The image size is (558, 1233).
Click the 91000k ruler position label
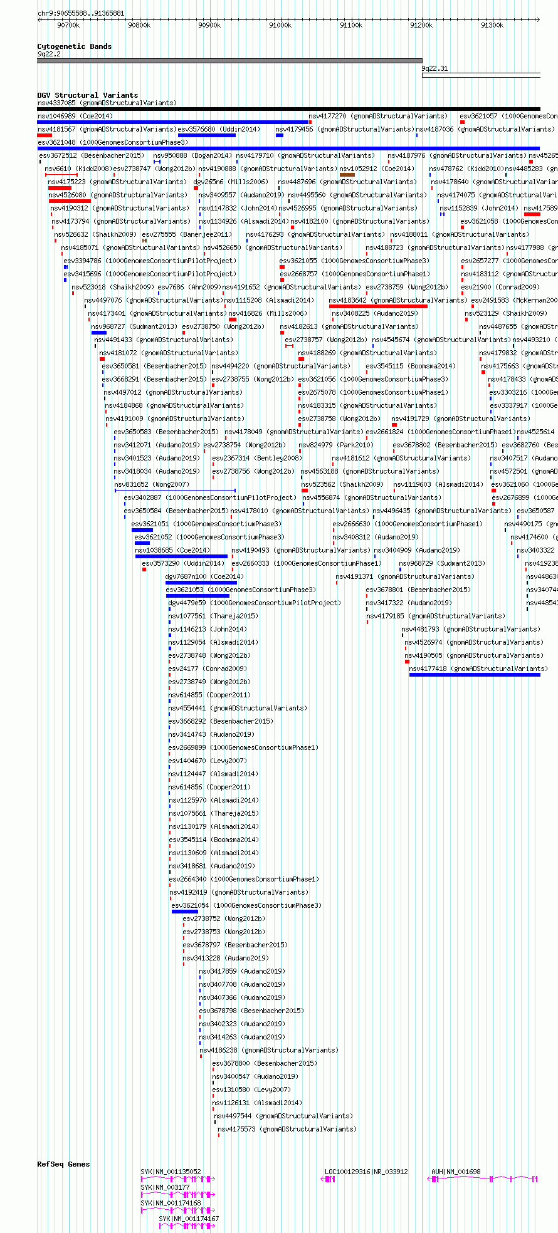point(280,25)
